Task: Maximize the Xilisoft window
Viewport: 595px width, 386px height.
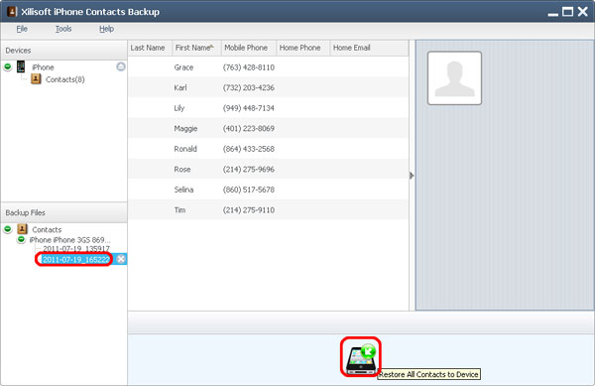Action: (x=567, y=11)
